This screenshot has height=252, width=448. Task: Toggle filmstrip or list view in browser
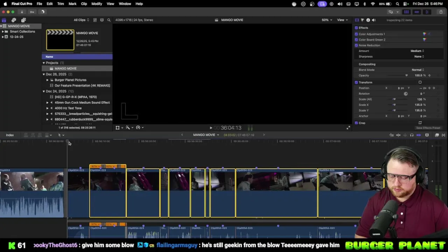click(x=95, y=20)
